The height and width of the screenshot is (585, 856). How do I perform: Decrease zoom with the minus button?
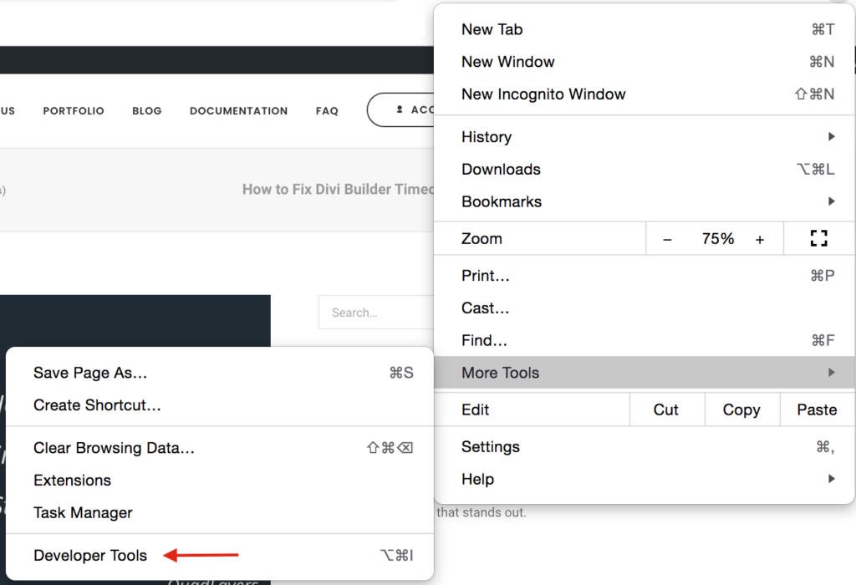click(667, 239)
